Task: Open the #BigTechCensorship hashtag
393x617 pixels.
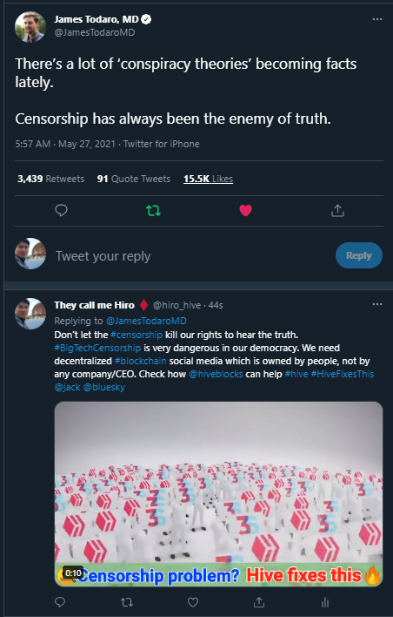Action: tap(97, 348)
